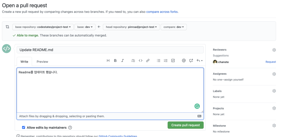This screenshot has width=285, height=137.
Task: Click into the pull request description text area
Action: (110, 90)
